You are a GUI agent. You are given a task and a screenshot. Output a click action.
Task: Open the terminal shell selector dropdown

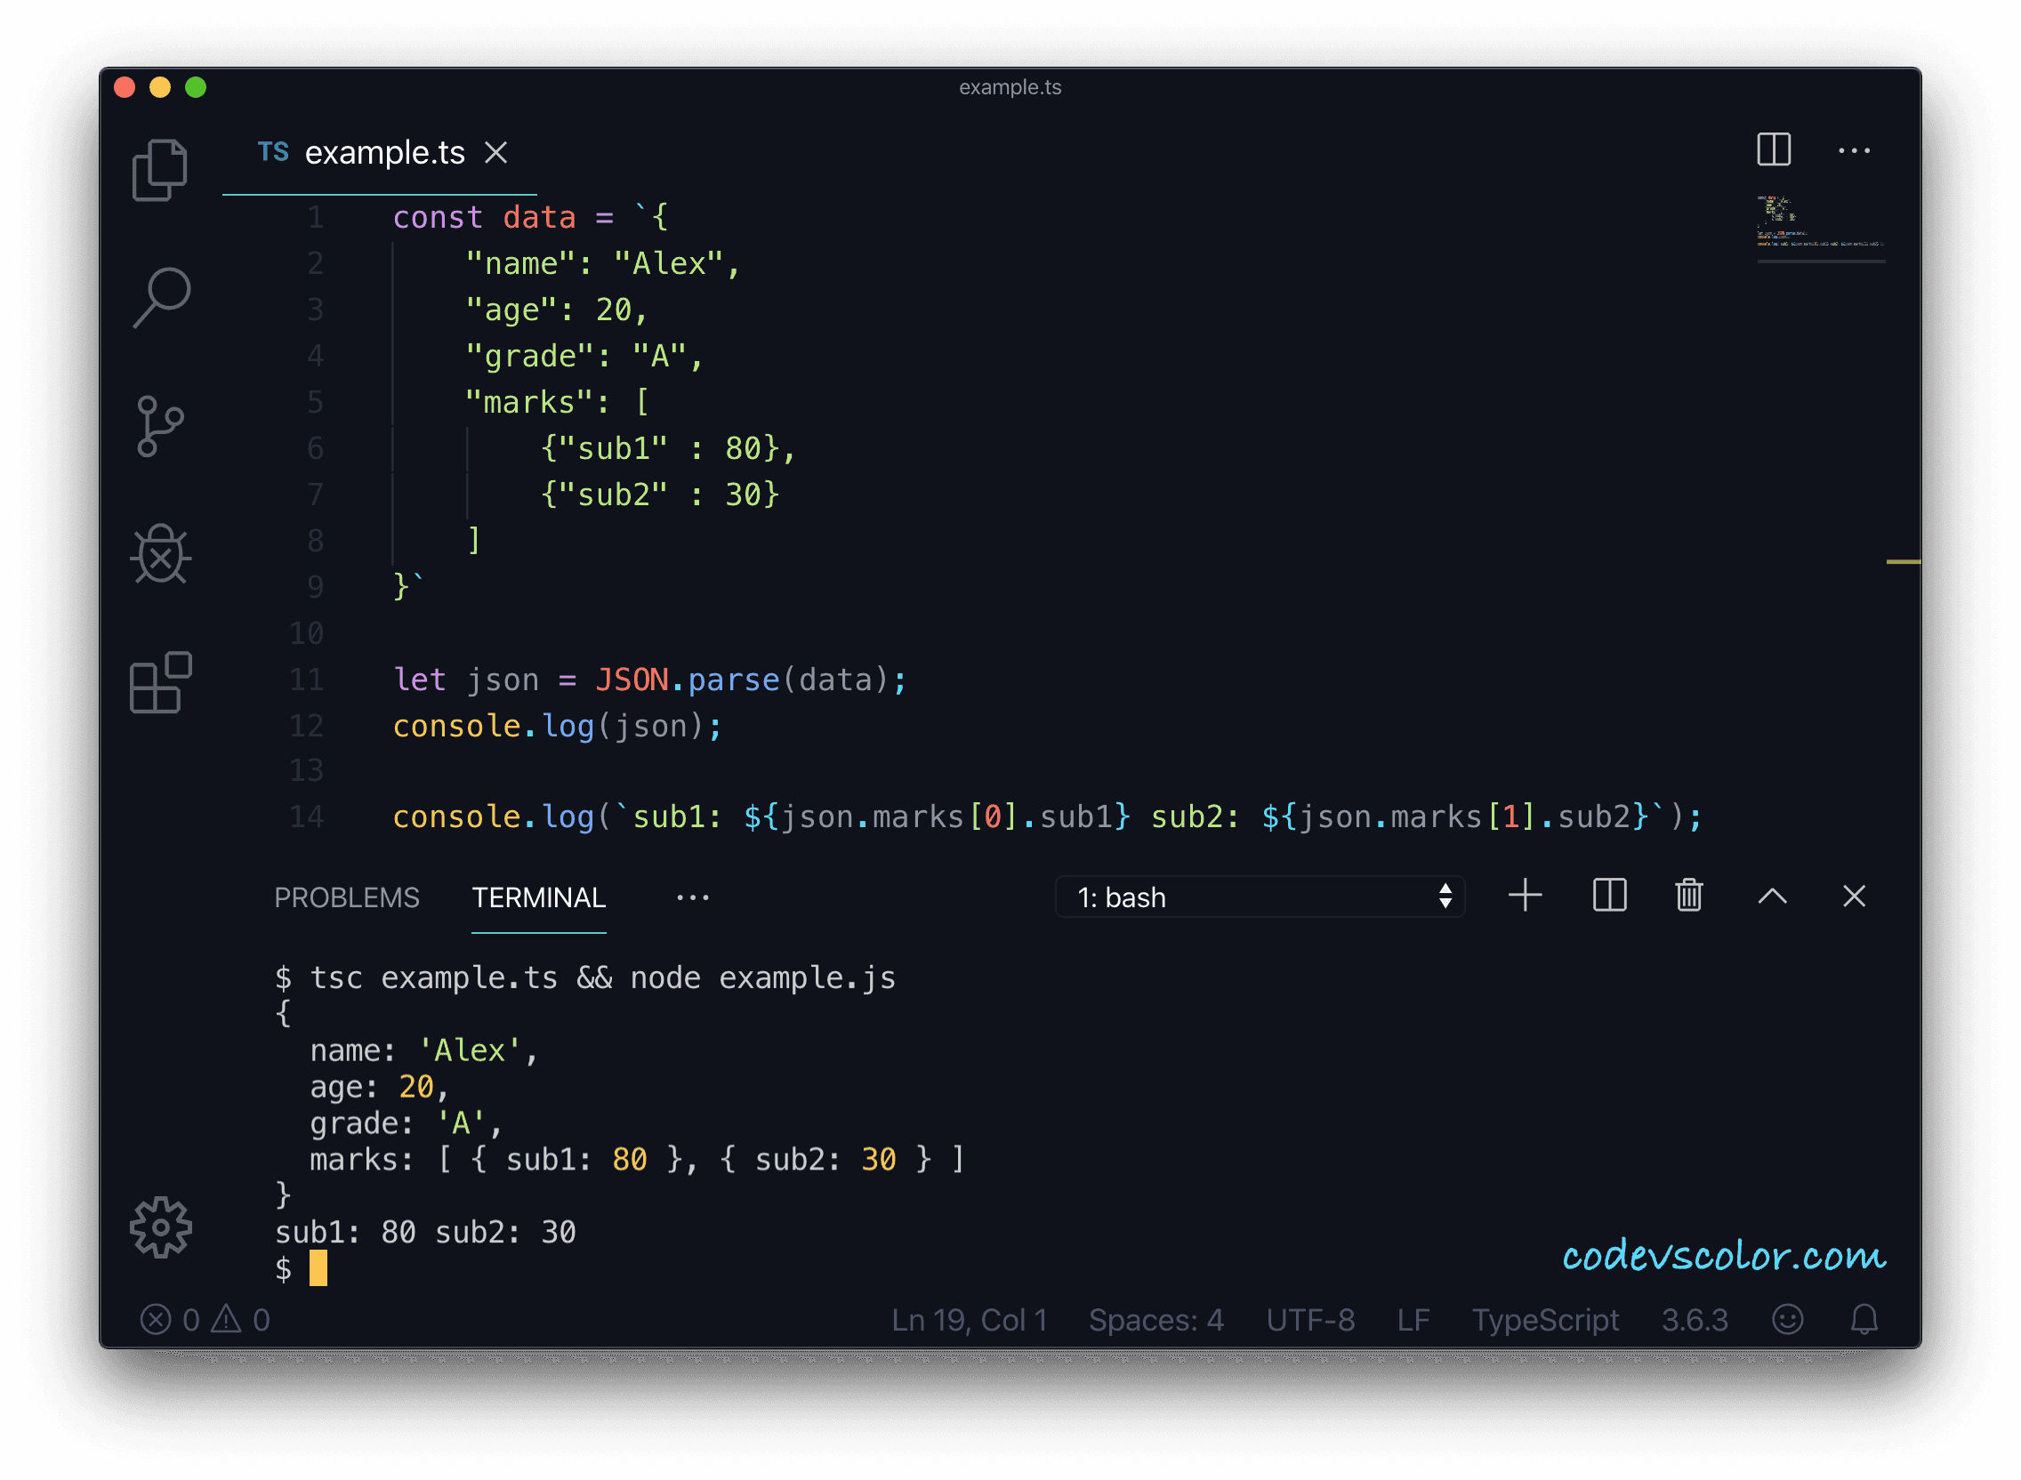[x=1259, y=897]
